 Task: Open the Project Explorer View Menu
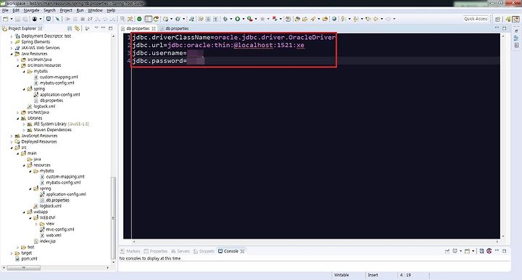coord(96,28)
